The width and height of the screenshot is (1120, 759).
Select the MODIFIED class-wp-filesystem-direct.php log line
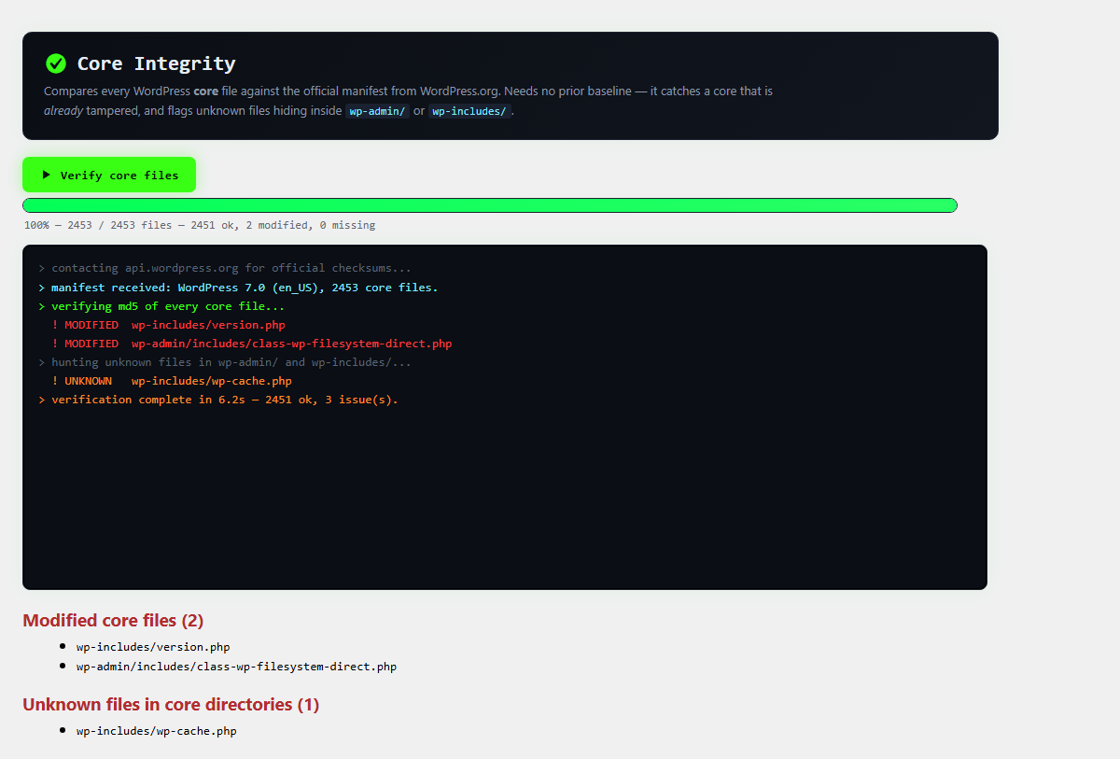pos(252,344)
